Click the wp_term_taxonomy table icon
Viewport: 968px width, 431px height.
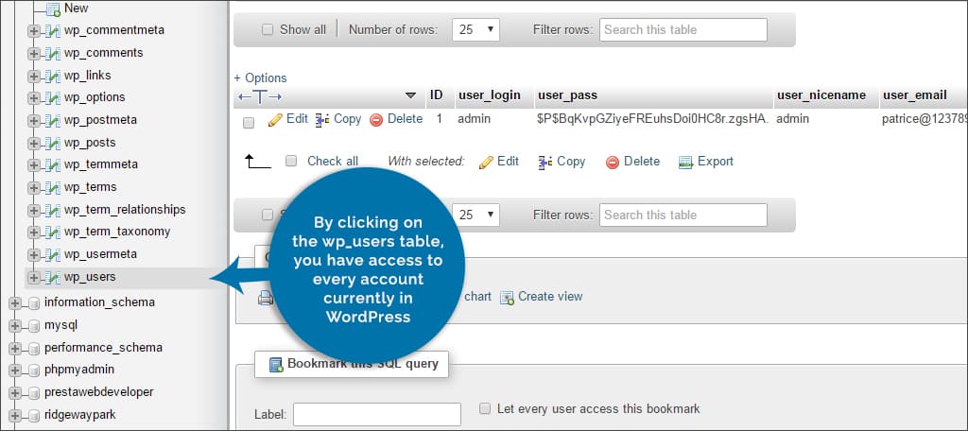(53, 233)
